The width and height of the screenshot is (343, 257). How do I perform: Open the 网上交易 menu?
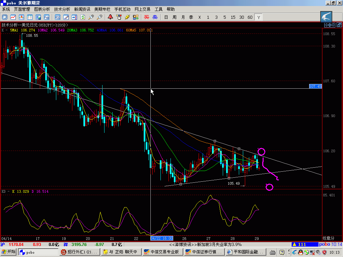point(142,9)
